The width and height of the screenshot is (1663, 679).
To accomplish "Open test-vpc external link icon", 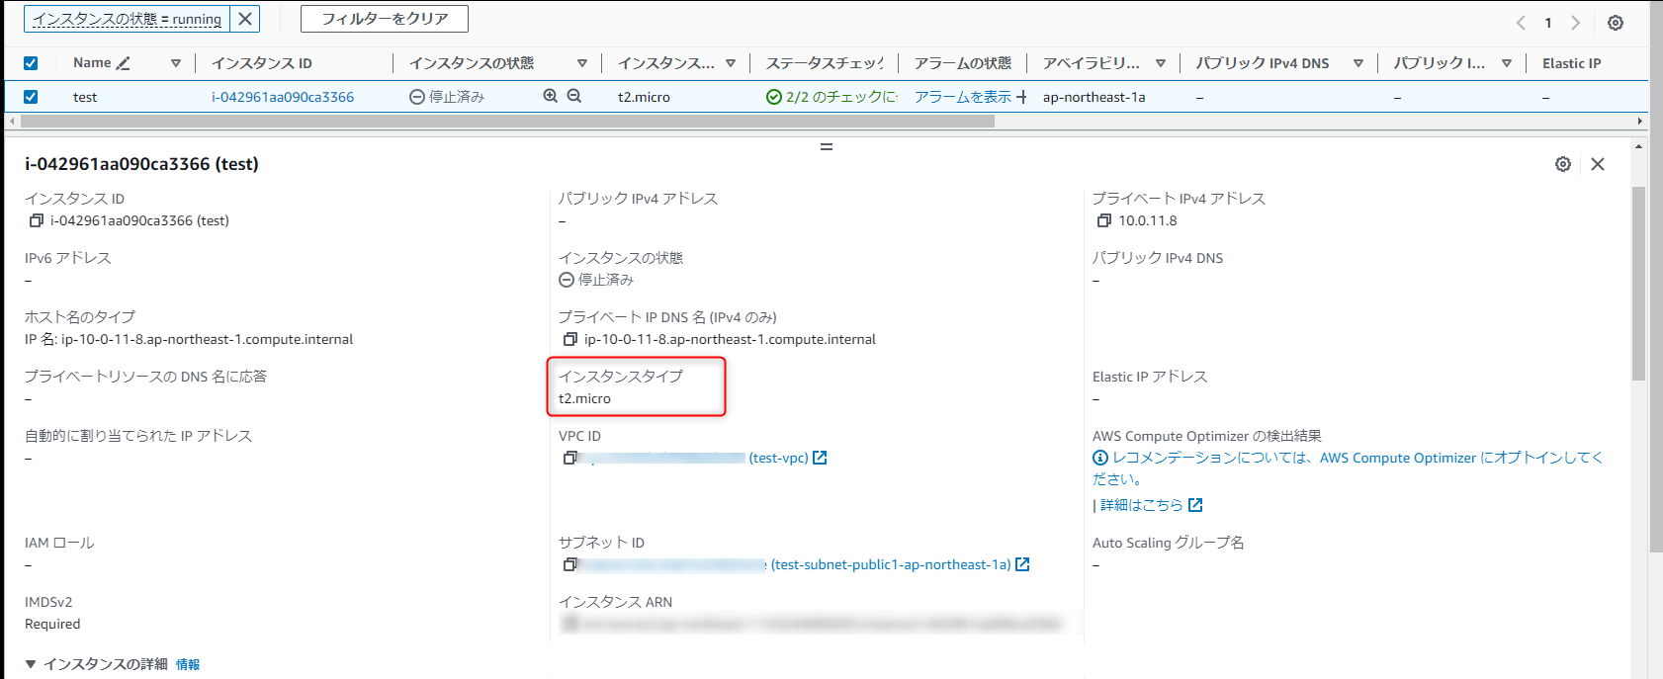I will [x=820, y=458].
